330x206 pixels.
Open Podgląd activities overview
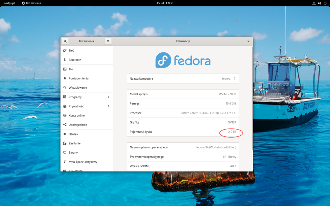[x=9, y=3]
